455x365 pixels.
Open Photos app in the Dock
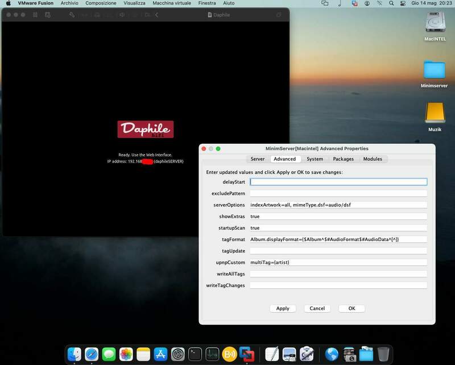(126, 354)
